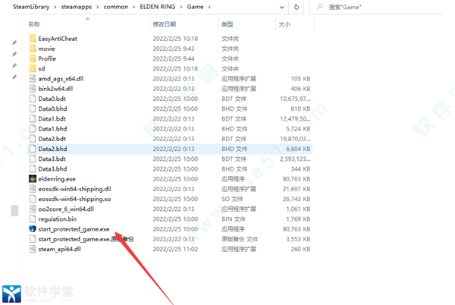Click the start_protected_game.exe shield icon
The height and width of the screenshot is (305, 455).
click(x=32, y=228)
